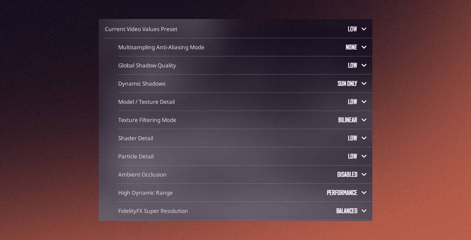
Task: Select the Multisampling Anti-Aliasing Mode label
Action: tap(161, 47)
